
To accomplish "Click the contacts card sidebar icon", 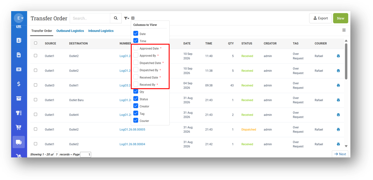I will coord(19,40).
